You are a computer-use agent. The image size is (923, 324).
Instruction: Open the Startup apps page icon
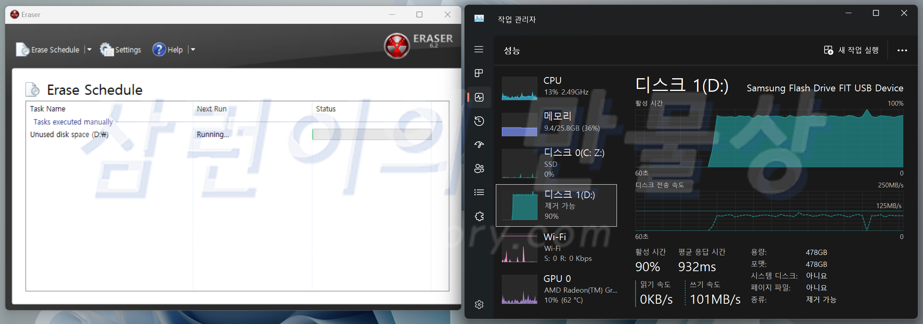pyautogui.click(x=479, y=145)
